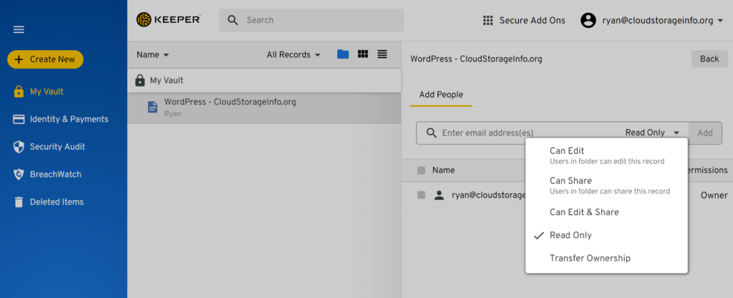Tick the select-all checkbox beside Name
The width and height of the screenshot is (733, 298).
[421, 171]
